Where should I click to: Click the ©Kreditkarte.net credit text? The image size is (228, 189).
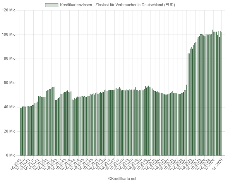122,178
